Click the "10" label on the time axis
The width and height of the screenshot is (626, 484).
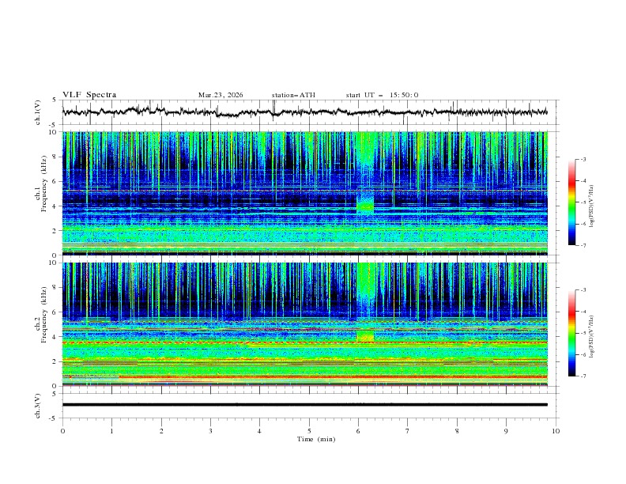pos(556,431)
